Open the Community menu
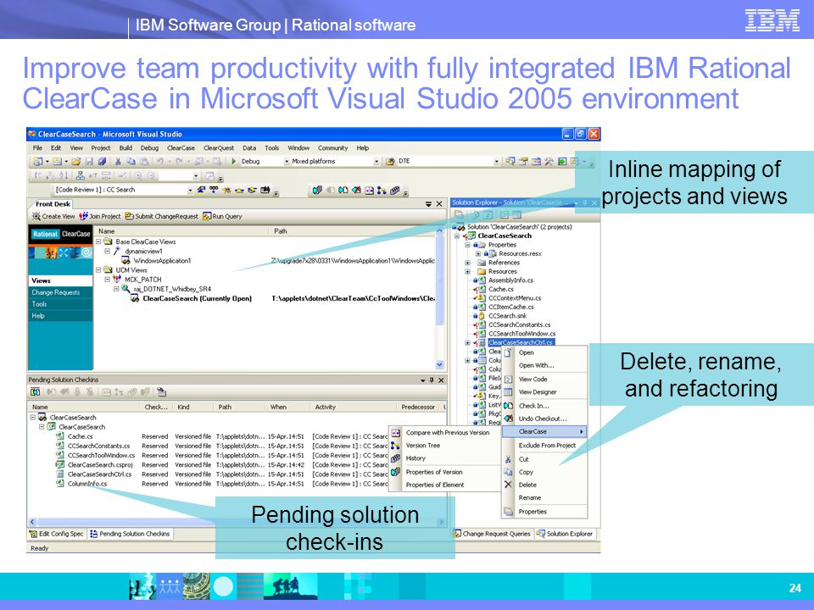This screenshot has width=814, height=610. coord(332,147)
